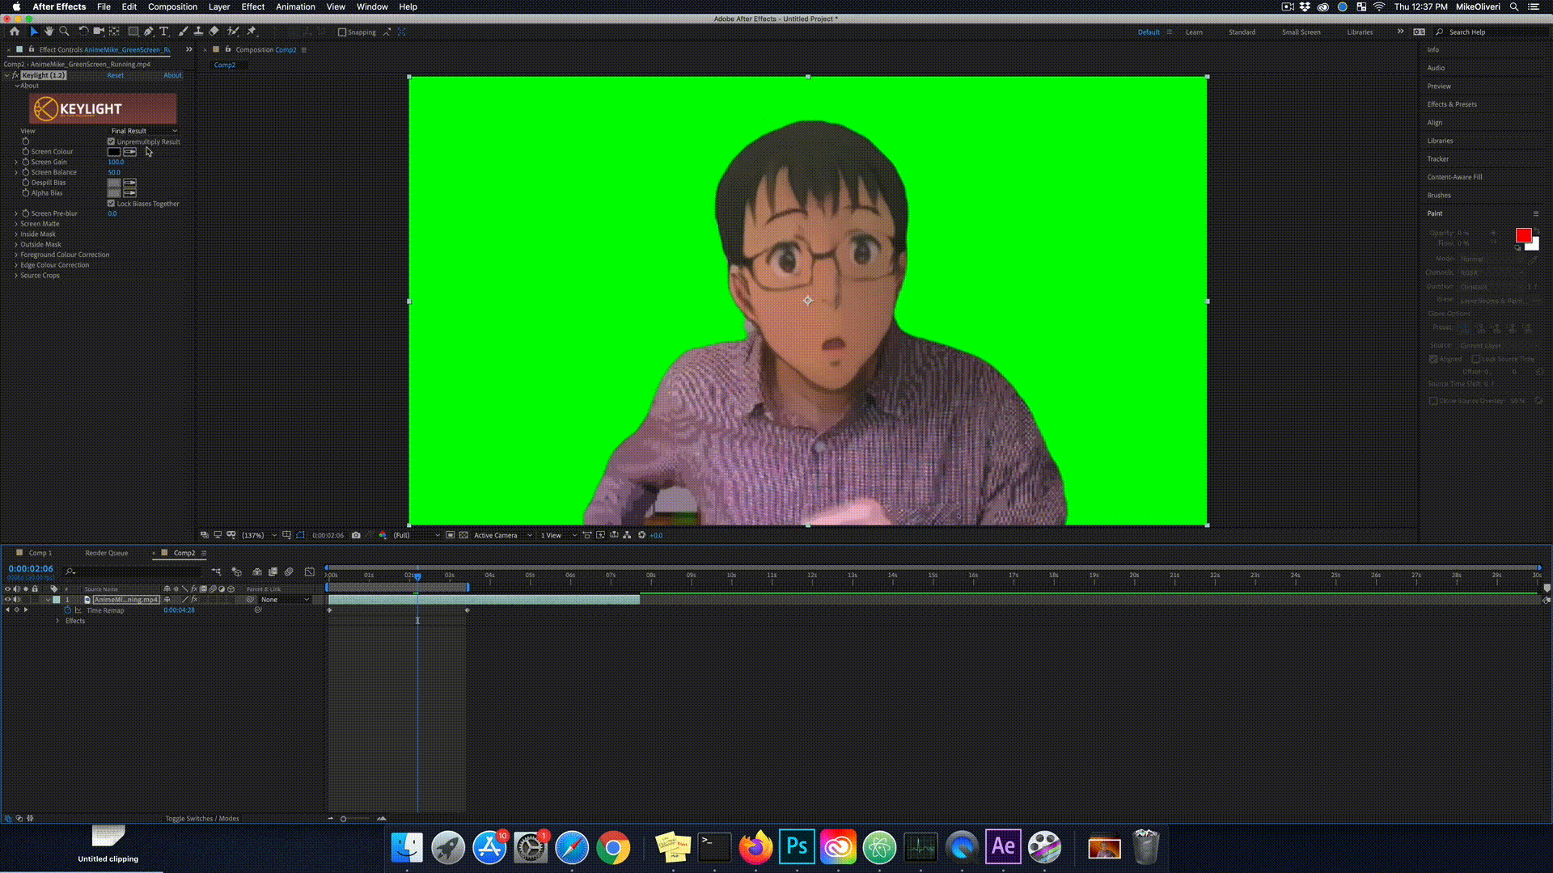Click the Home icon in toolbar
The image size is (1553, 873).
pos(15,32)
